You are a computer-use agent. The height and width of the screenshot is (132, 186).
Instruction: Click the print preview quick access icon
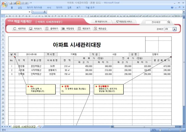click(11, 3)
